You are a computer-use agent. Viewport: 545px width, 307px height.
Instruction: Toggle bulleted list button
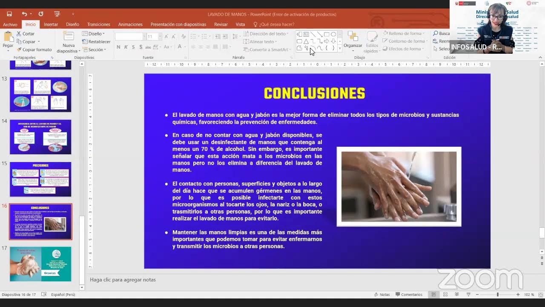tap(194, 37)
